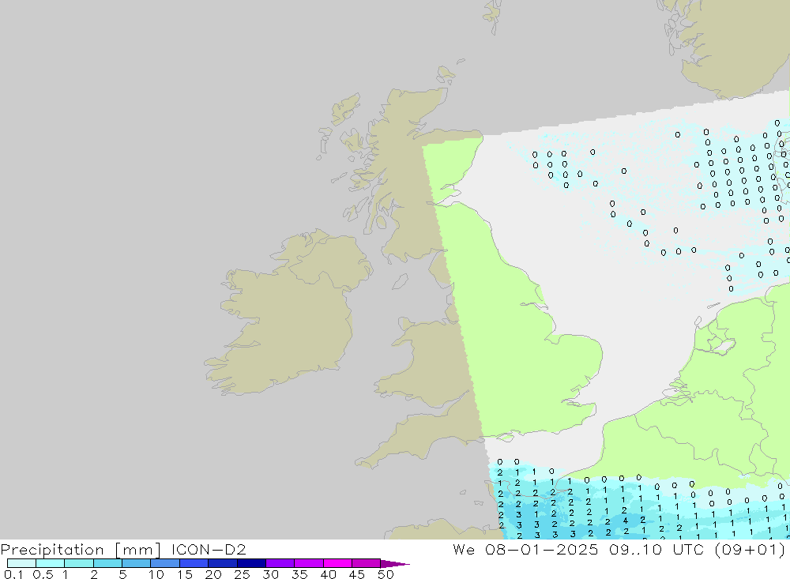Click the '50' legend scale label
Viewport: 790px width, 579px height.
pos(386,574)
